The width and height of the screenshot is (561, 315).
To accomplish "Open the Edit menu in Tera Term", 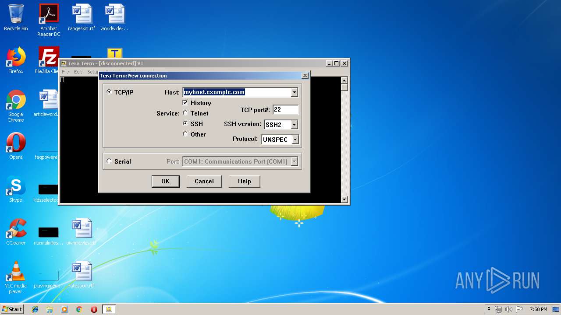I will click(78, 72).
